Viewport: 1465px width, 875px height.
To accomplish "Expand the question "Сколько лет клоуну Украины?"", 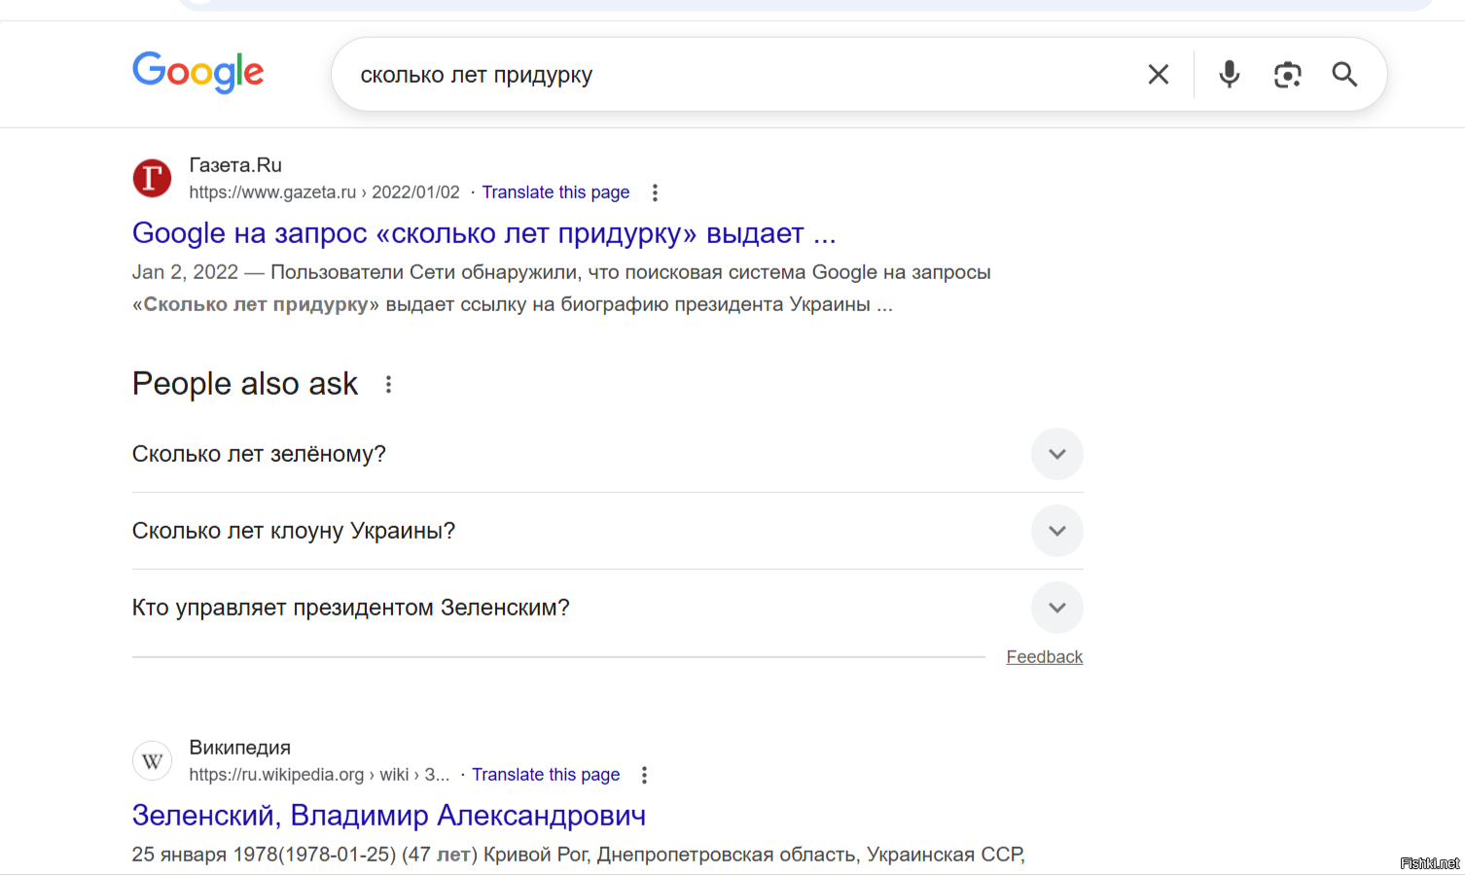I will click(x=1056, y=531).
